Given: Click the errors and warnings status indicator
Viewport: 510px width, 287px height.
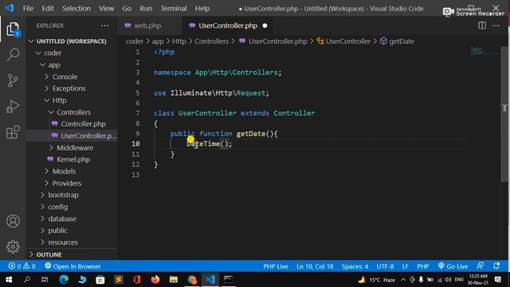Looking at the screenshot, I should (x=22, y=266).
